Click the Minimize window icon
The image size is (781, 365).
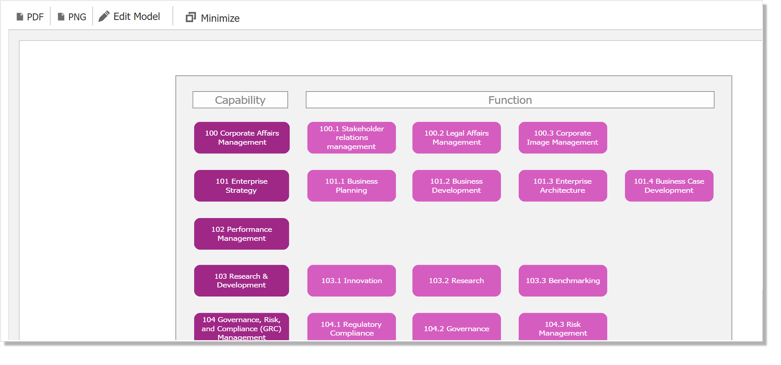click(191, 17)
